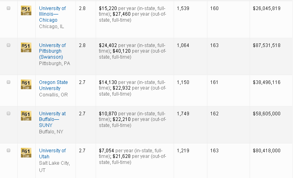Open the University of Illinois—Chicago link

(x=52, y=14)
